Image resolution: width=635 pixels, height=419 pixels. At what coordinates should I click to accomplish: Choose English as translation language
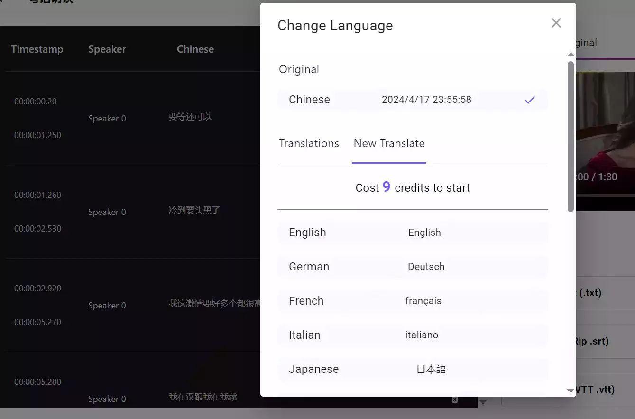point(412,233)
